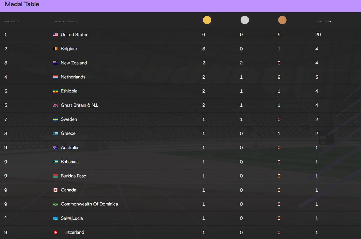This screenshot has height=239, width=361.
Task: Click the United States flag icon
Action: pos(56,35)
